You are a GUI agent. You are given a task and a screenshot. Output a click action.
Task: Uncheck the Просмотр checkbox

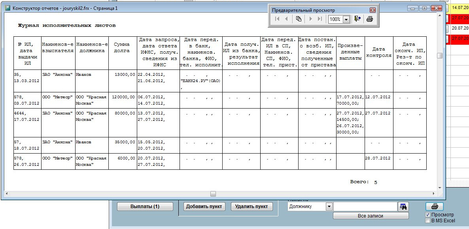click(x=427, y=215)
